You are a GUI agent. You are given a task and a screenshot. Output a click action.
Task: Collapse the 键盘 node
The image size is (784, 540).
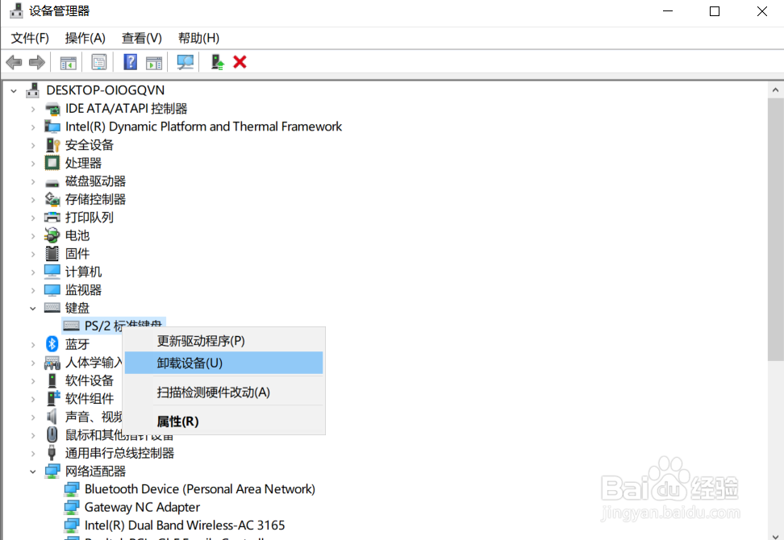pos(33,308)
